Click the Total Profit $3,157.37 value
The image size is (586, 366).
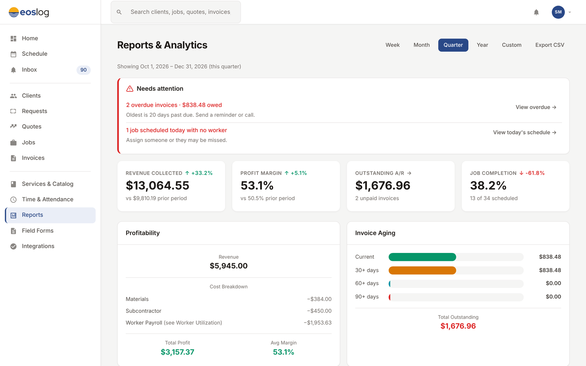point(178,352)
